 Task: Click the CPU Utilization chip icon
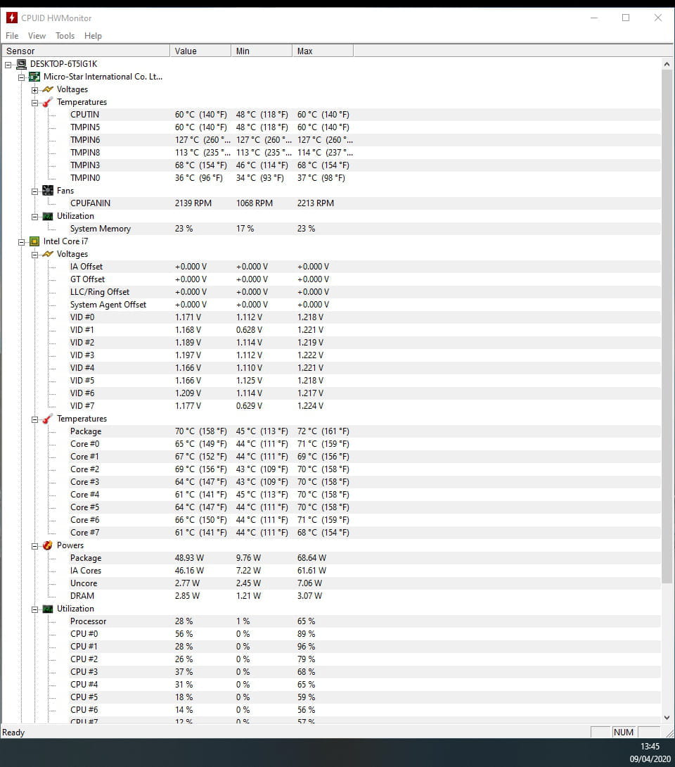[x=47, y=609]
